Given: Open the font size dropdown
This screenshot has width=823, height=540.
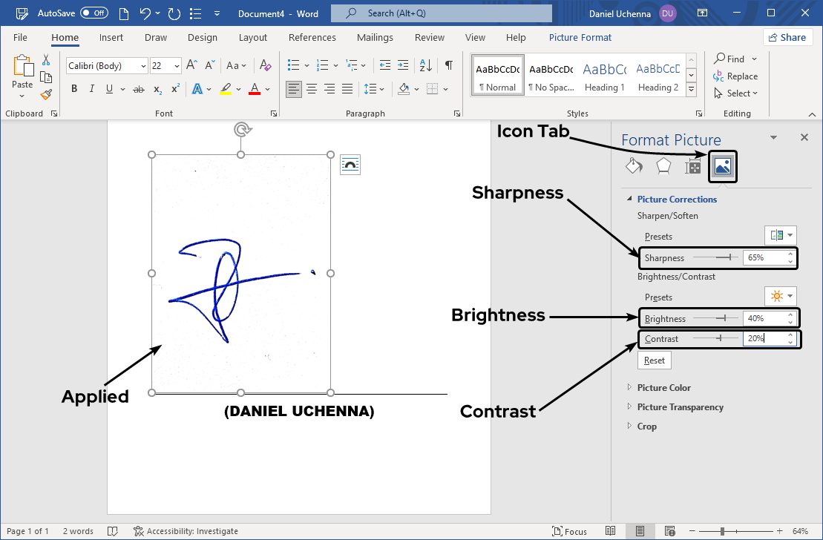Looking at the screenshot, I should coord(175,65).
